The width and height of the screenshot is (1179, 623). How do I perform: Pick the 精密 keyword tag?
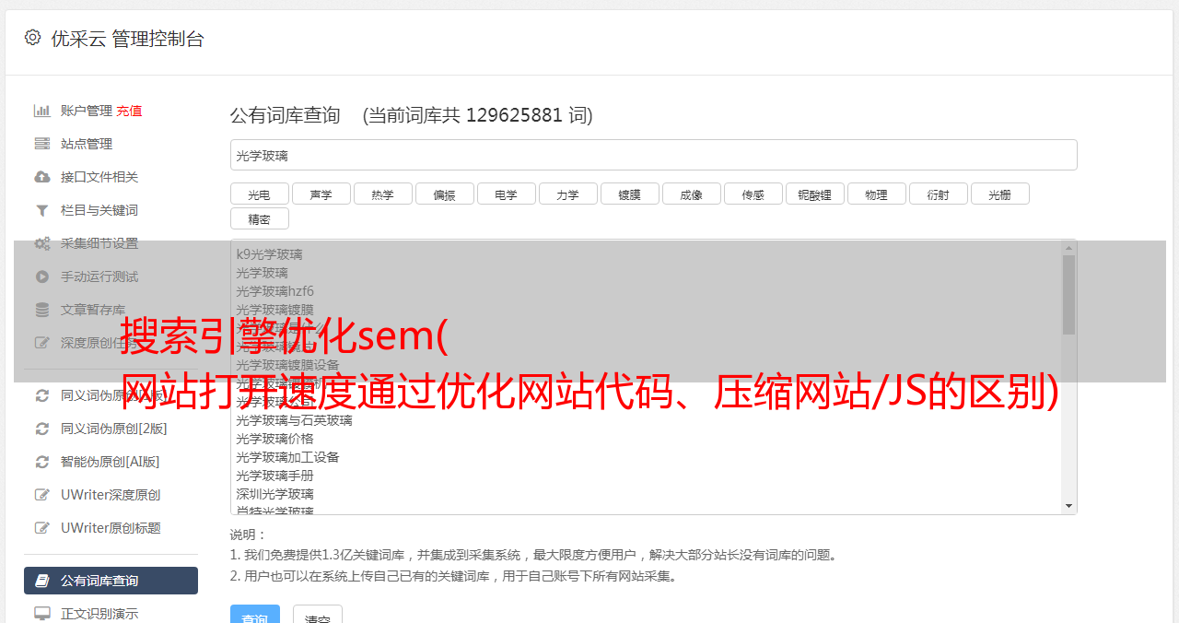click(260, 219)
